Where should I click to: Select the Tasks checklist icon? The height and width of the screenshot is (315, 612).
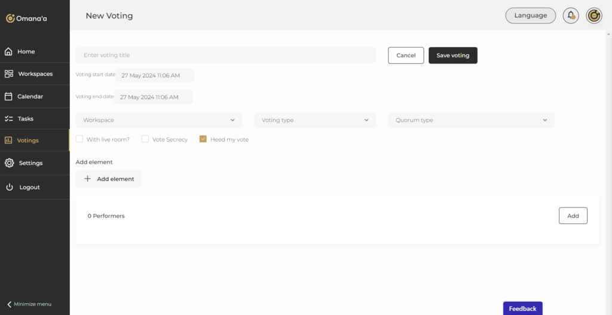coord(8,118)
